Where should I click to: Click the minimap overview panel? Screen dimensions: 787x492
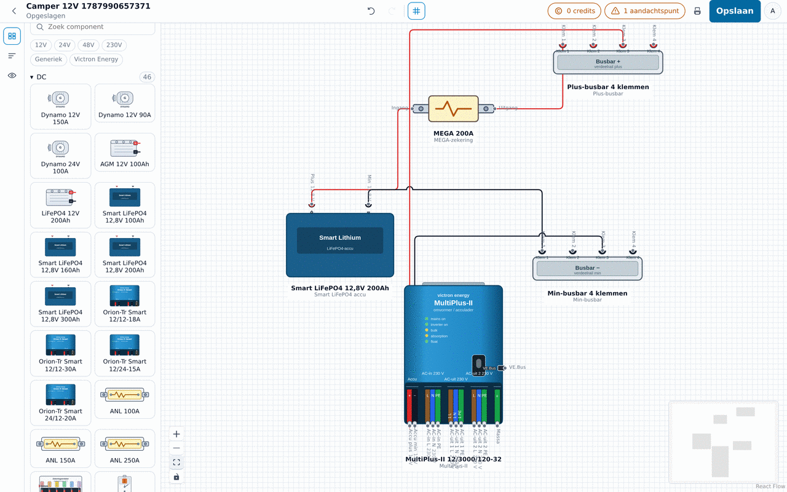point(724,442)
